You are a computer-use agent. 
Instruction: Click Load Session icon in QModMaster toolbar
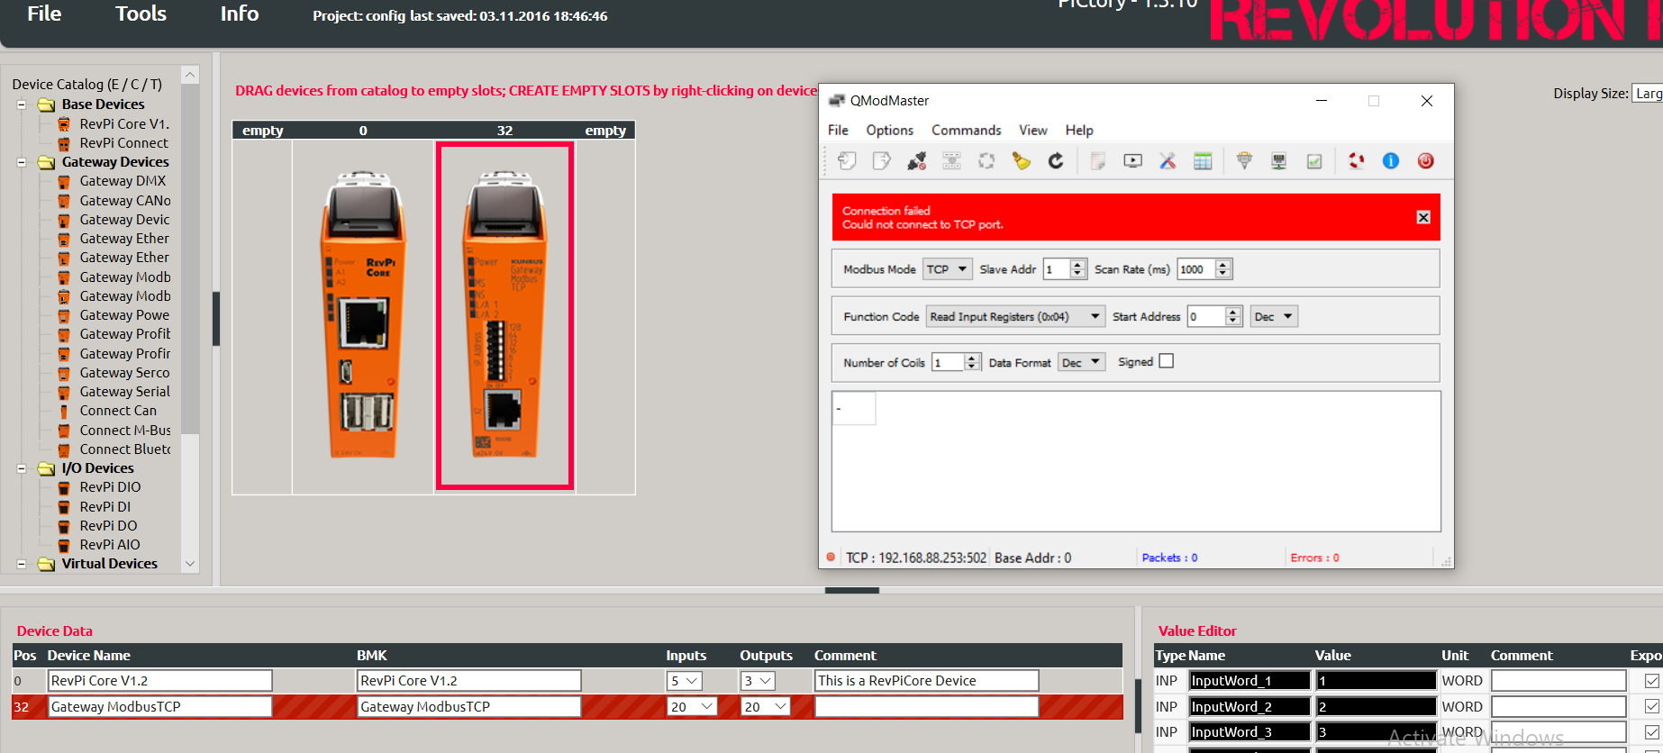coord(846,160)
